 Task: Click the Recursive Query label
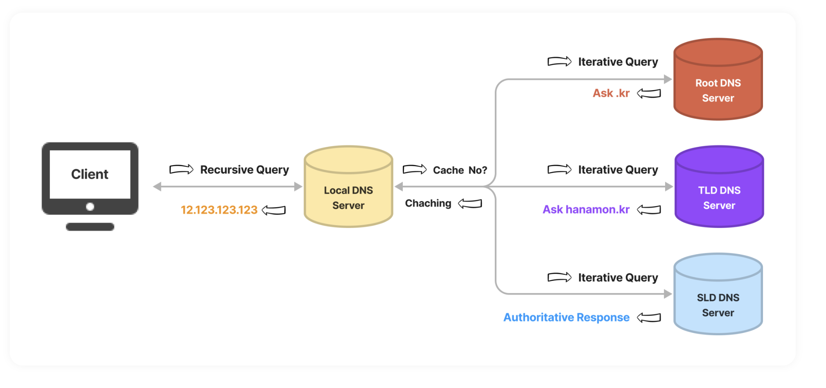click(x=244, y=169)
